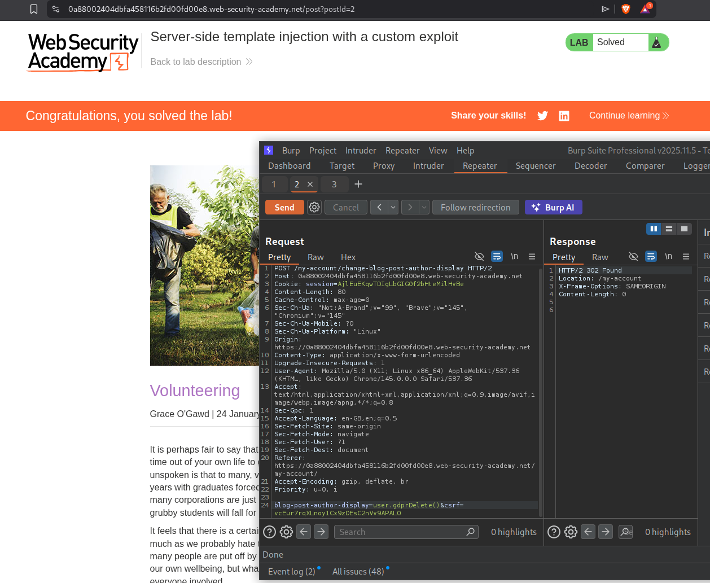
Task: Open the Hex view of the Request
Action: 348,257
